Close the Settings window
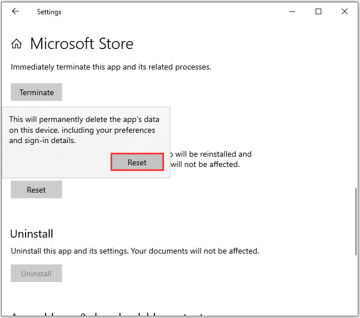 point(345,11)
